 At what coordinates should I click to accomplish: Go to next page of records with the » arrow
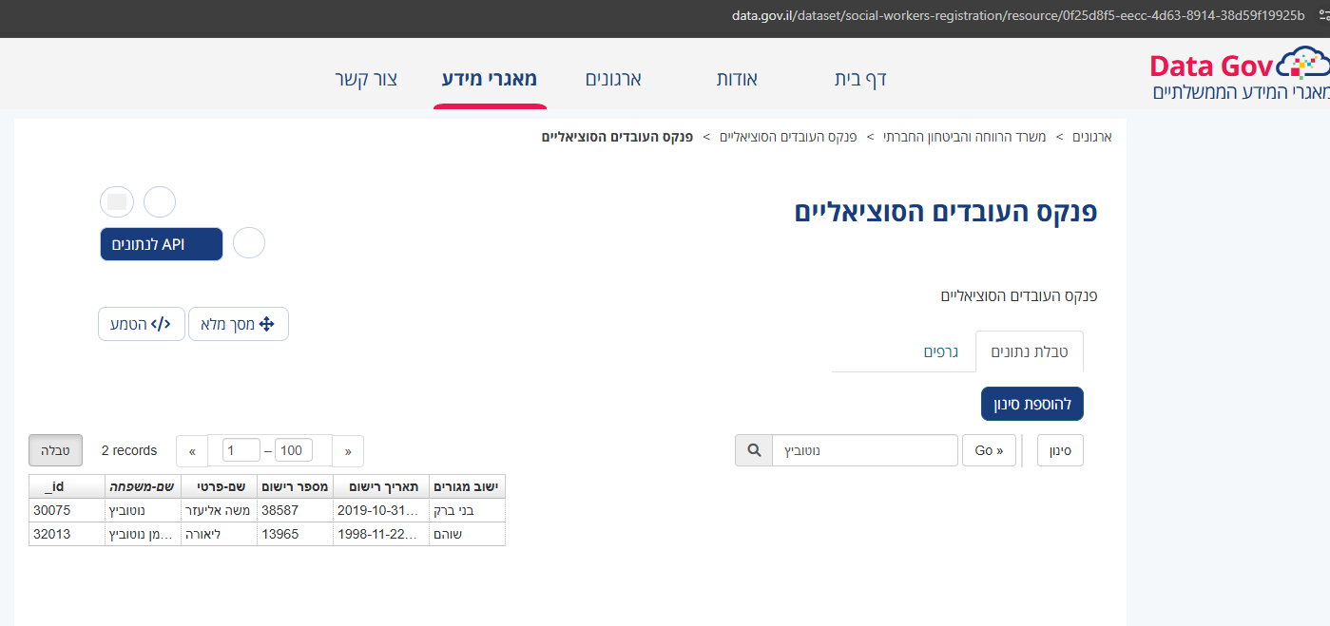coord(348,451)
